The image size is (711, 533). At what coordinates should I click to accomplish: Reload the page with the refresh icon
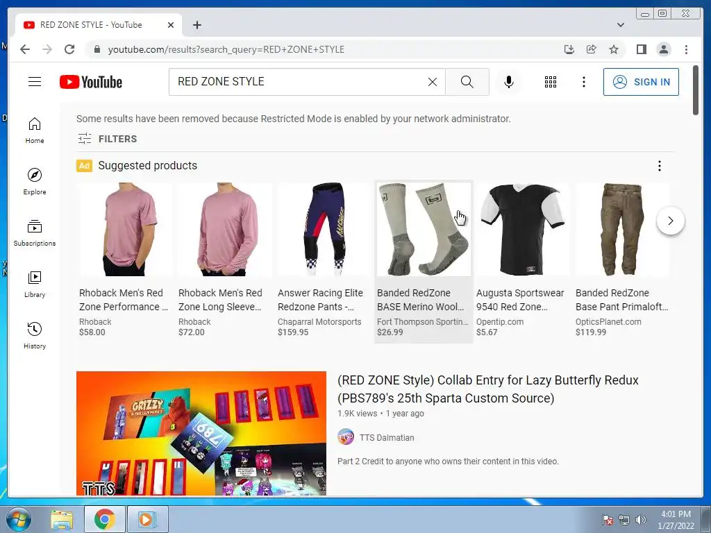69,49
